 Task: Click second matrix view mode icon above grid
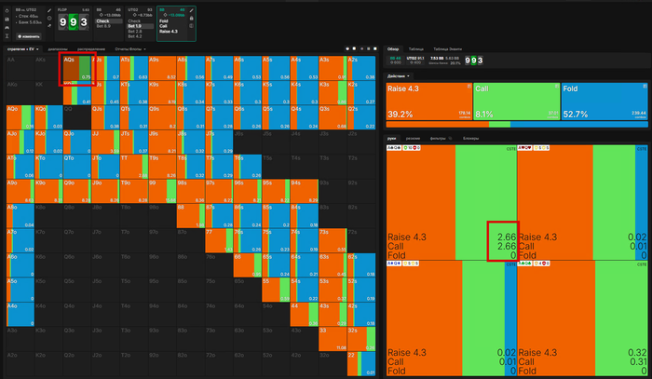354,48
